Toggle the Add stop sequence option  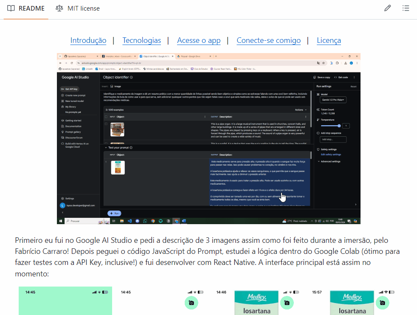coord(318,133)
